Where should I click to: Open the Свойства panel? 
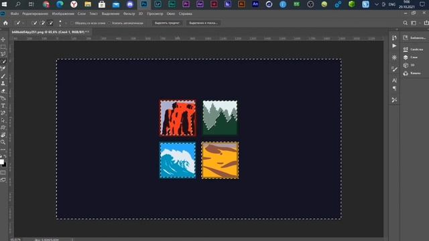[413, 50]
